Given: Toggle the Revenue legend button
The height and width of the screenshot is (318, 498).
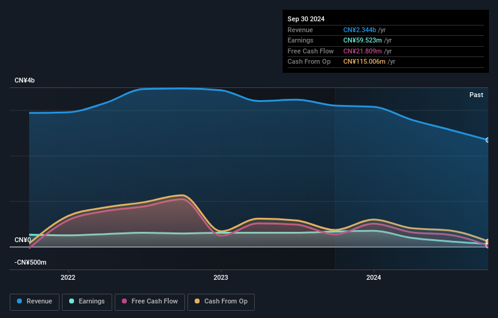Looking at the screenshot, I should coord(35,302).
